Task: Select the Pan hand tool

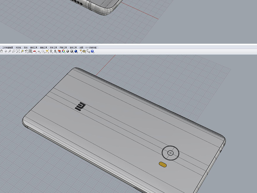Action: tap(2, 51)
